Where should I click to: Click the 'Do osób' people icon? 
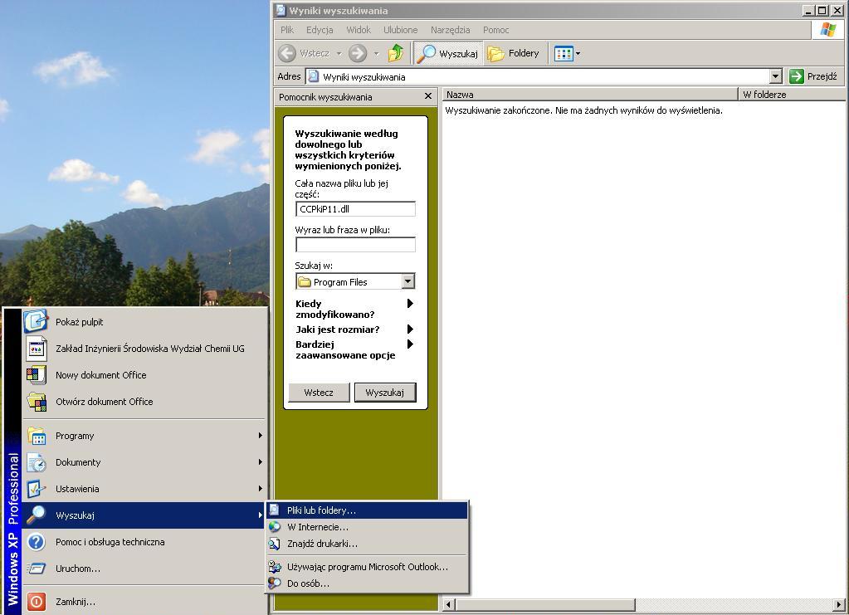click(275, 583)
